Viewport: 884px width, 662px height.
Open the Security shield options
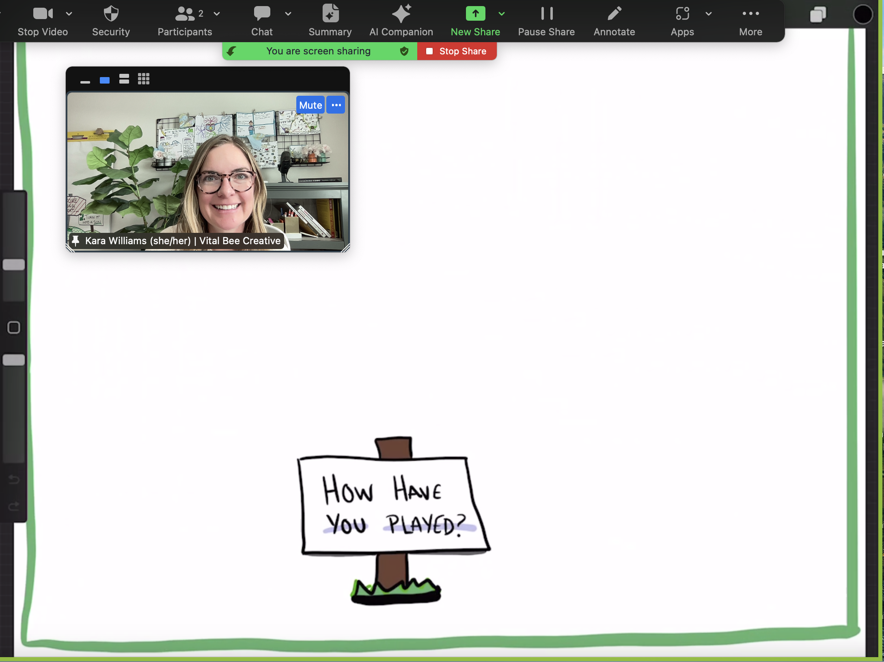click(x=111, y=14)
